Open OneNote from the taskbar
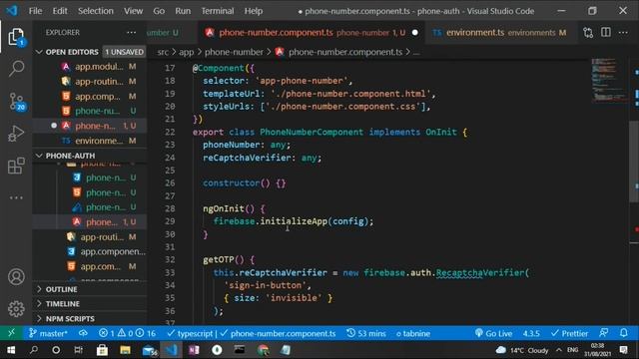 point(194,350)
